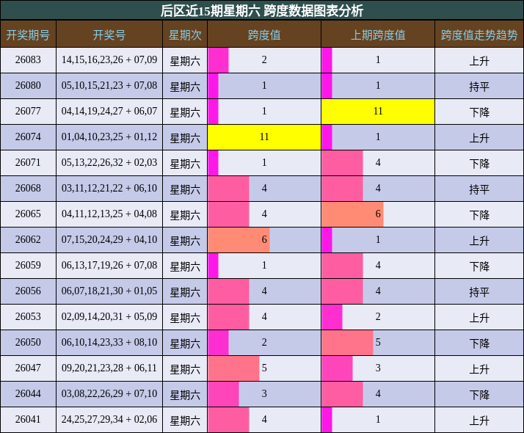Click the 开奖期号 column header
This screenshot has height=433, width=524.
[x=28, y=34]
